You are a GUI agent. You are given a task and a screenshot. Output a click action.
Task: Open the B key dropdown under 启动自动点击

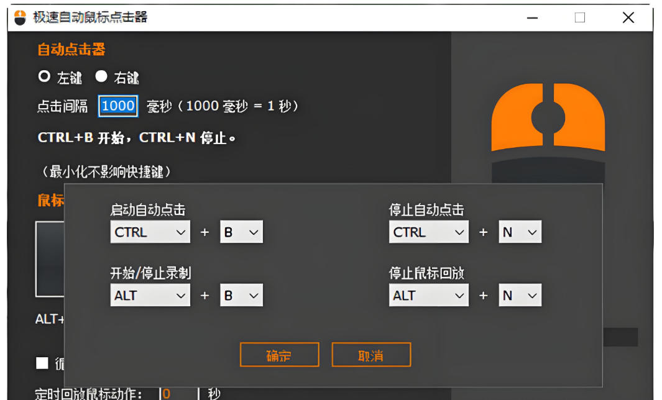point(241,232)
